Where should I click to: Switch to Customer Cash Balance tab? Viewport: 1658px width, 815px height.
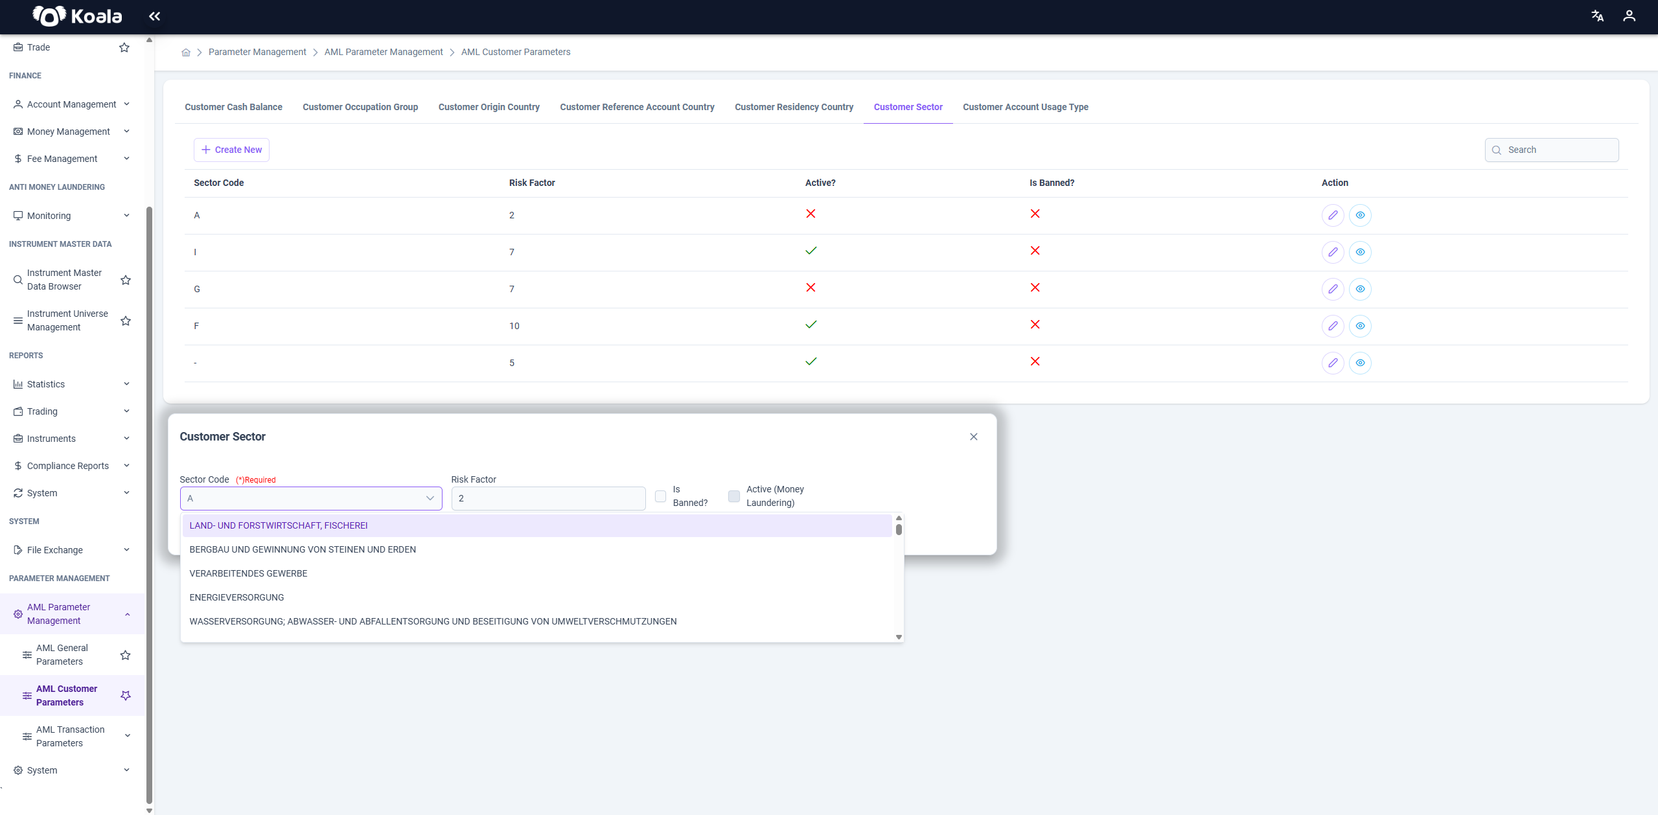click(233, 108)
